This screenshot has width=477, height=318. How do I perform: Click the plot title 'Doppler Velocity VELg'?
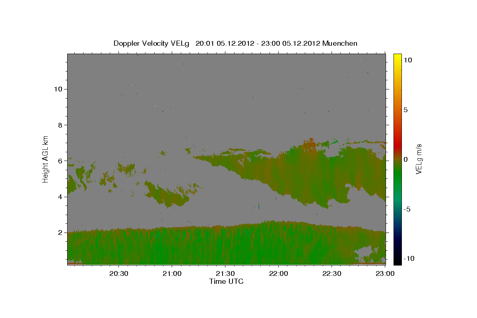pyautogui.click(x=152, y=43)
